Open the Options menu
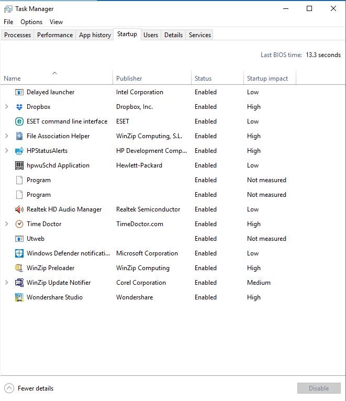Viewport: 346px width, 401px height. tap(31, 22)
